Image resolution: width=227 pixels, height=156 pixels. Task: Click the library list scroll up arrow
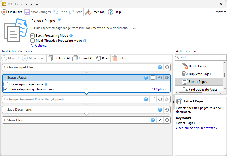225,63
